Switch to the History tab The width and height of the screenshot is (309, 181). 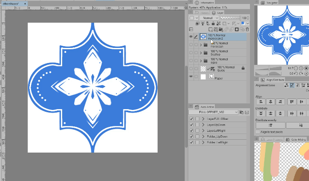coord(203,13)
